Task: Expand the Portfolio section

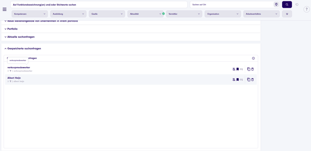Action: (12, 29)
